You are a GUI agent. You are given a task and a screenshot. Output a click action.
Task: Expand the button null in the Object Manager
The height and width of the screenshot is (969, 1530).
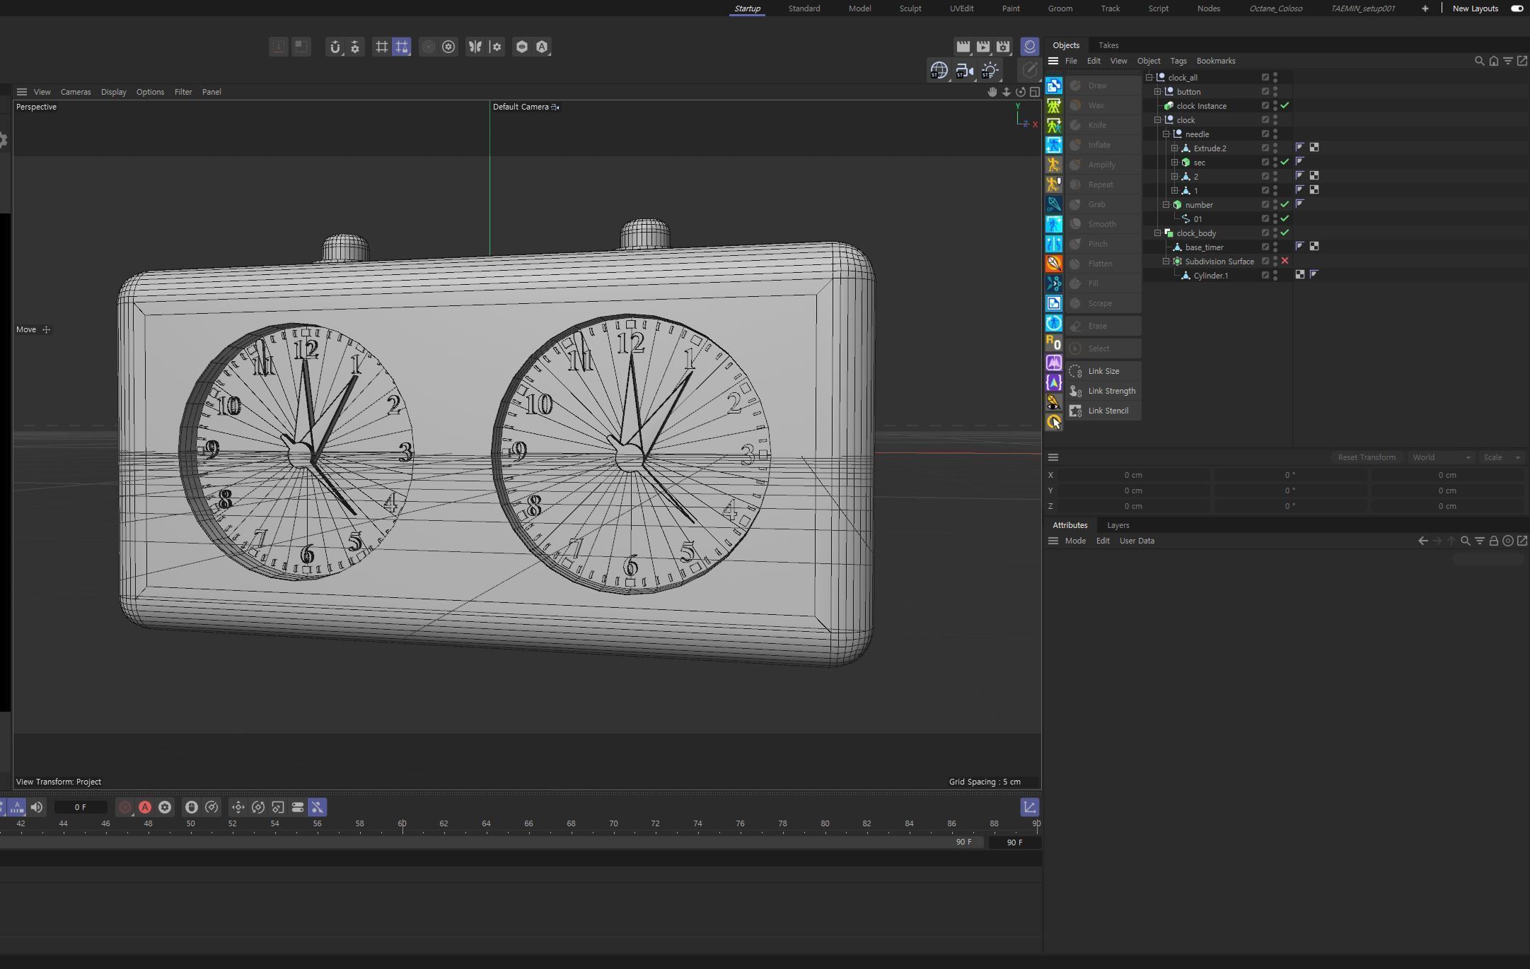pyautogui.click(x=1157, y=91)
